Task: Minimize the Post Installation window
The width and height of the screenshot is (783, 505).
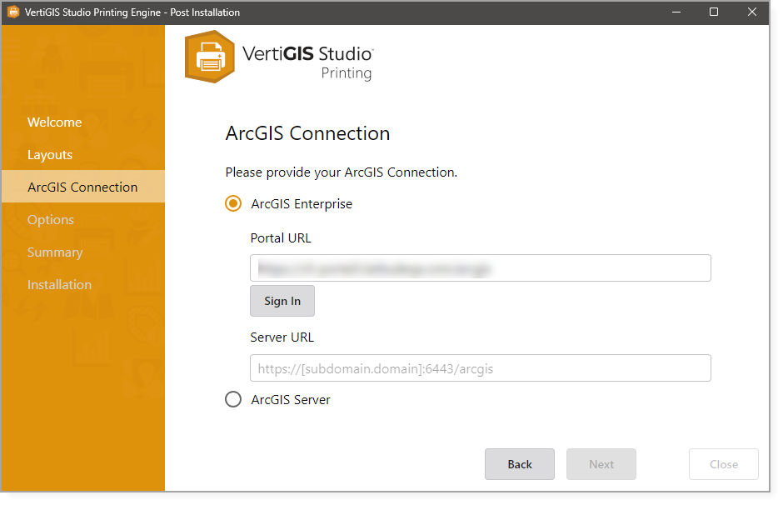Action: [x=676, y=12]
